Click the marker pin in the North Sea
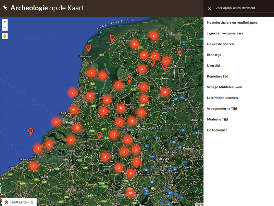Image resolution: width=274 pixels, height=206 pixels. tap(30, 131)
